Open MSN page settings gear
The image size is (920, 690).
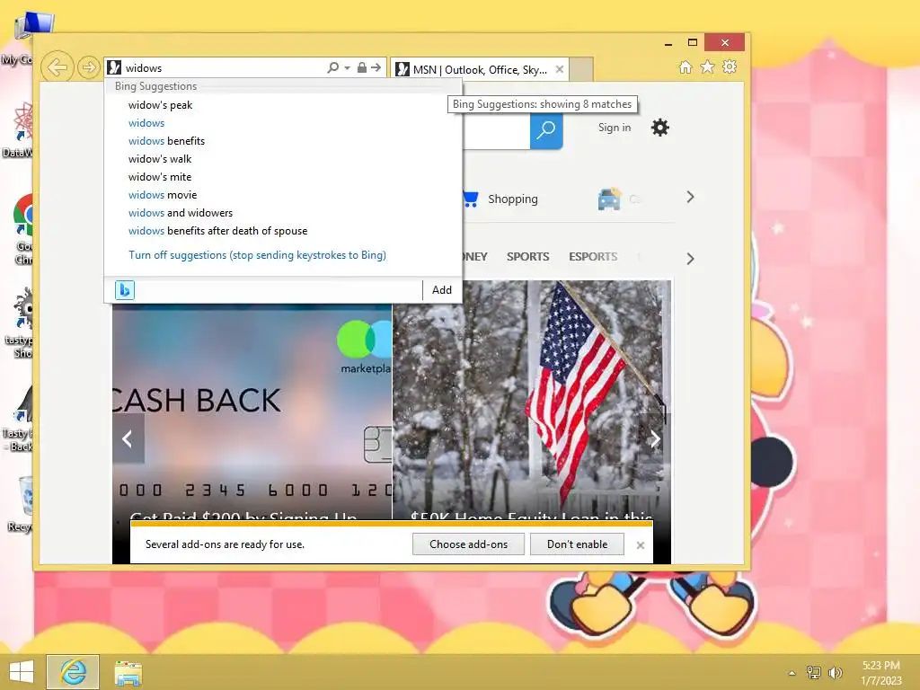[660, 128]
